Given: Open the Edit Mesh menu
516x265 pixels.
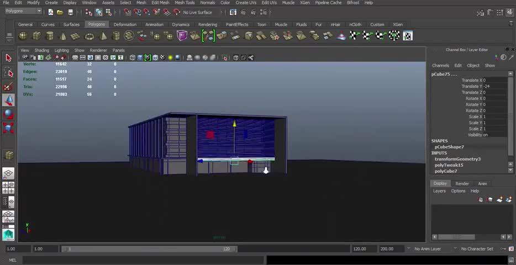Looking at the screenshot, I should pyautogui.click(x=160, y=3).
